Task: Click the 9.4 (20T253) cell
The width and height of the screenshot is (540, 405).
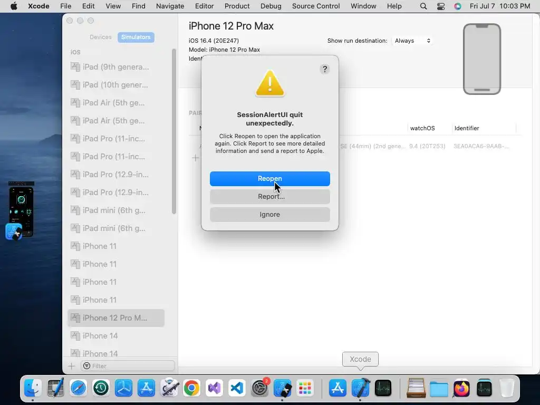Action: pos(427,146)
